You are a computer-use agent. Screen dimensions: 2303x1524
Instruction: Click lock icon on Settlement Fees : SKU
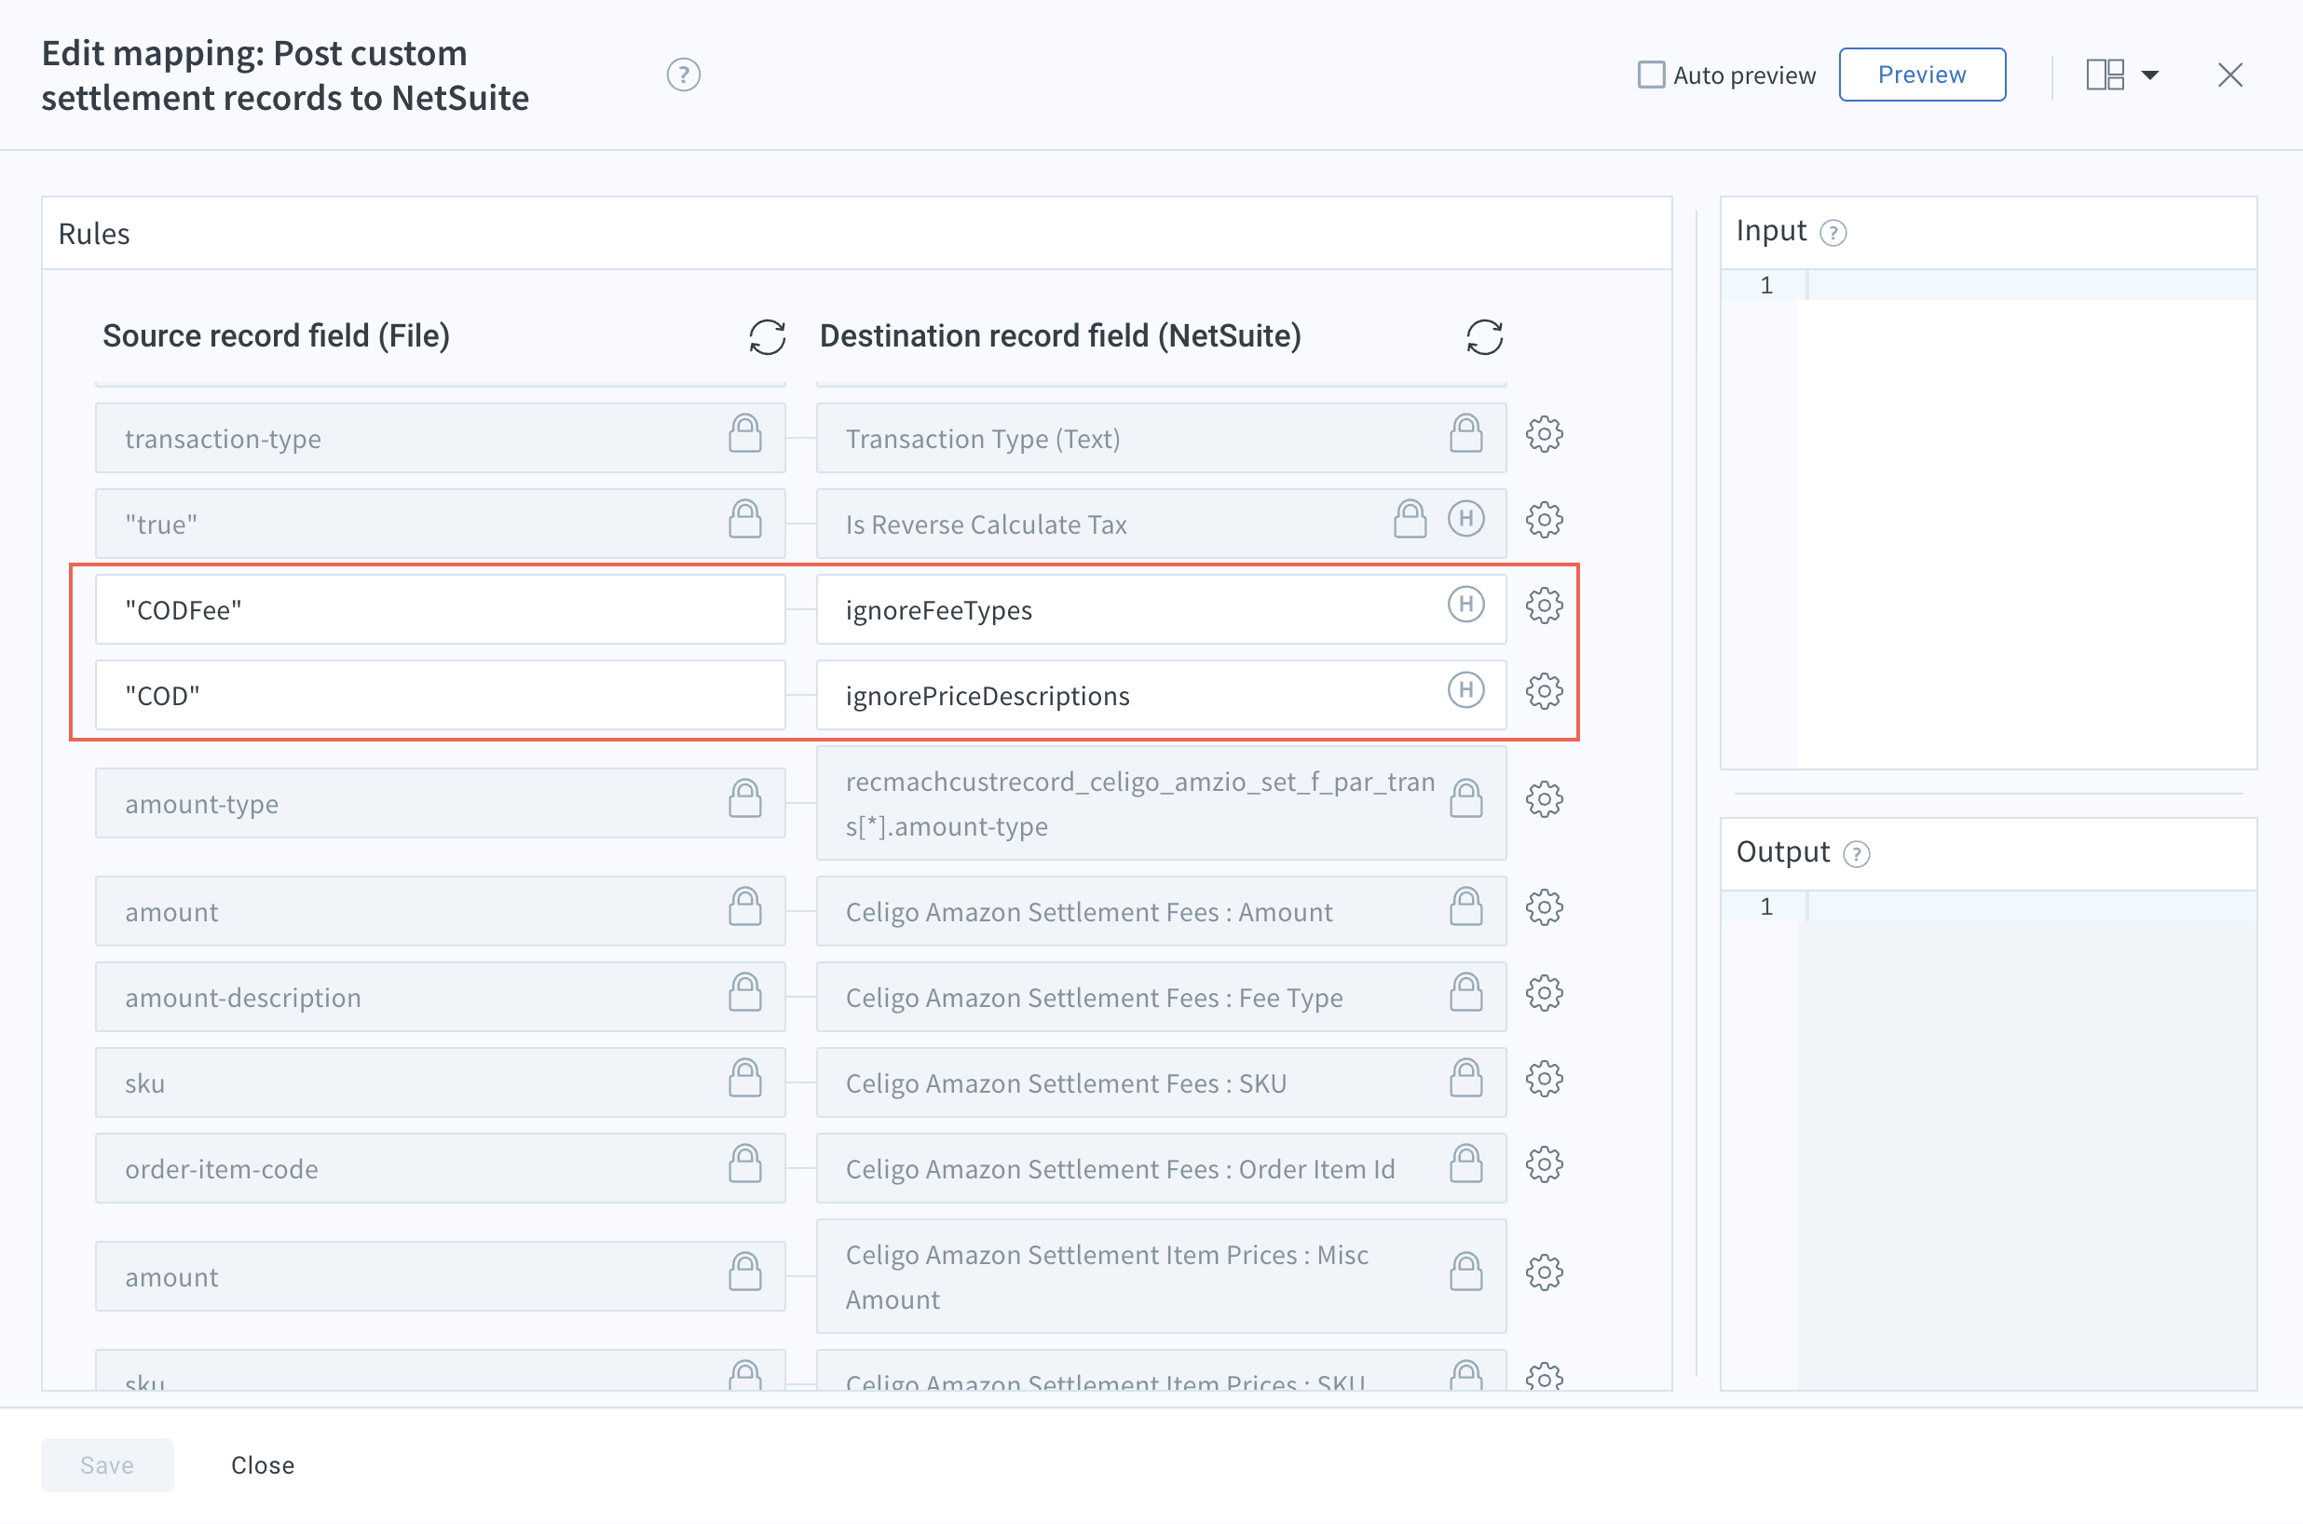tap(1465, 1078)
